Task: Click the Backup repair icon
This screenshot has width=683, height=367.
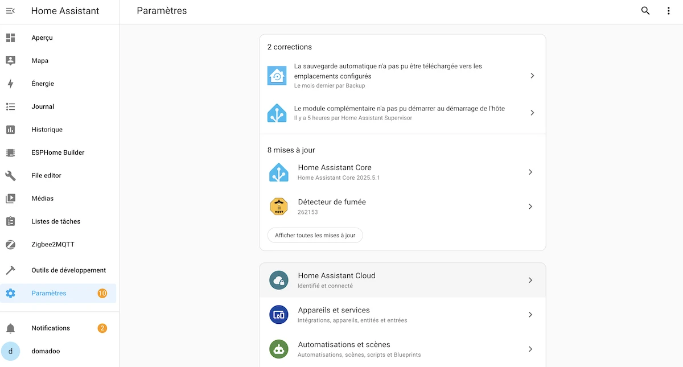Action: click(277, 76)
